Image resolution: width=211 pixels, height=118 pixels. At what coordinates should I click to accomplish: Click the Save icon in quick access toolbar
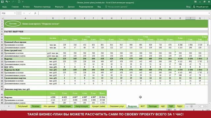click(2, 2)
